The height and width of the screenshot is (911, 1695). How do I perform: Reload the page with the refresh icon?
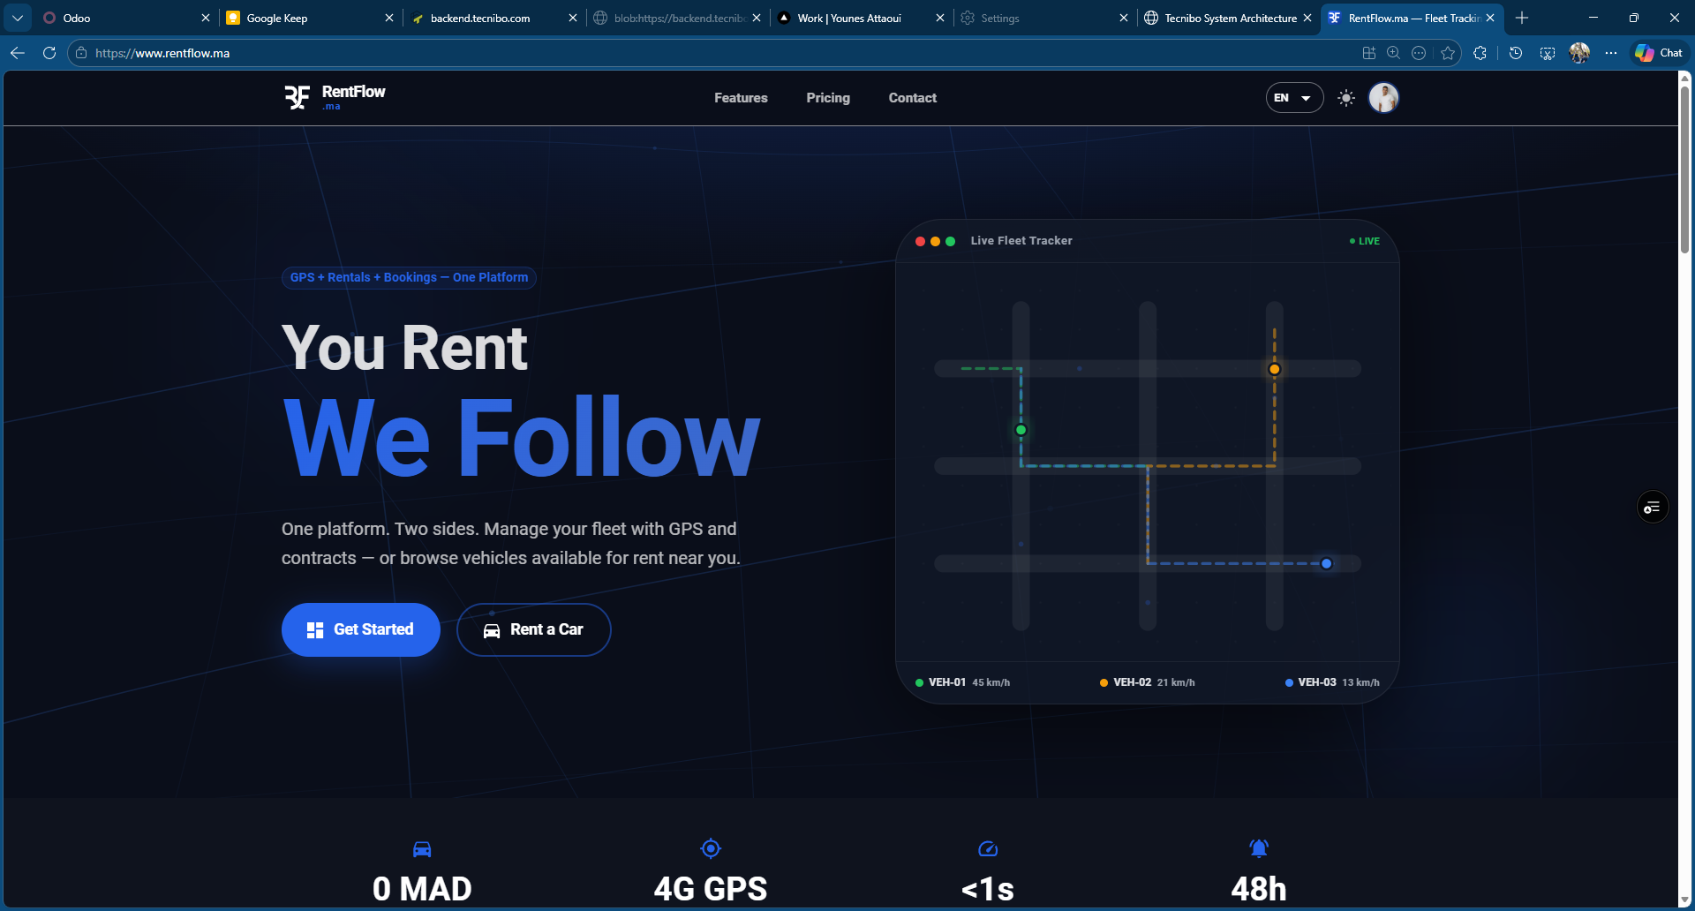click(49, 53)
